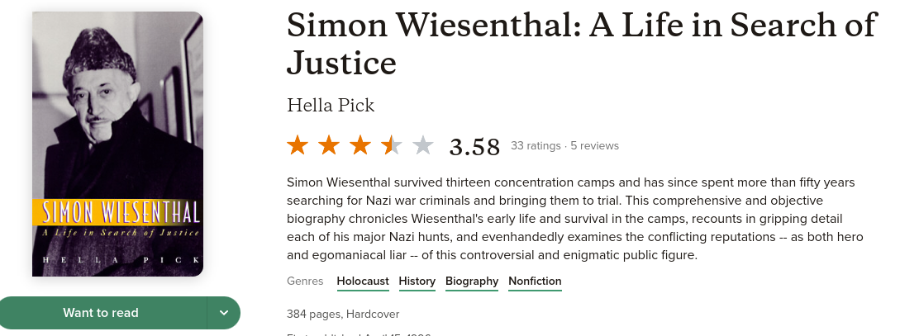The width and height of the screenshot is (900, 336).
Task: Expand the shelf dropdown beside Want to read
Action: (223, 313)
